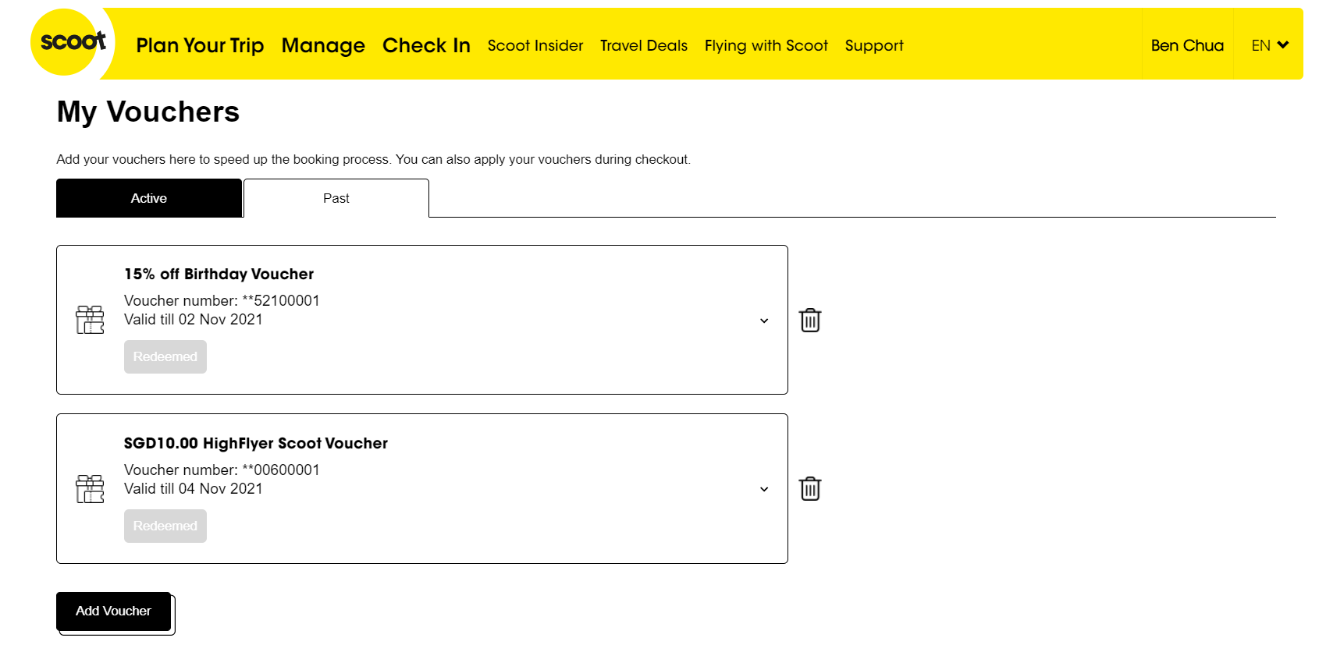Click the gift icon on HighFlyer Voucher
This screenshot has width=1319, height=645.
[90, 489]
